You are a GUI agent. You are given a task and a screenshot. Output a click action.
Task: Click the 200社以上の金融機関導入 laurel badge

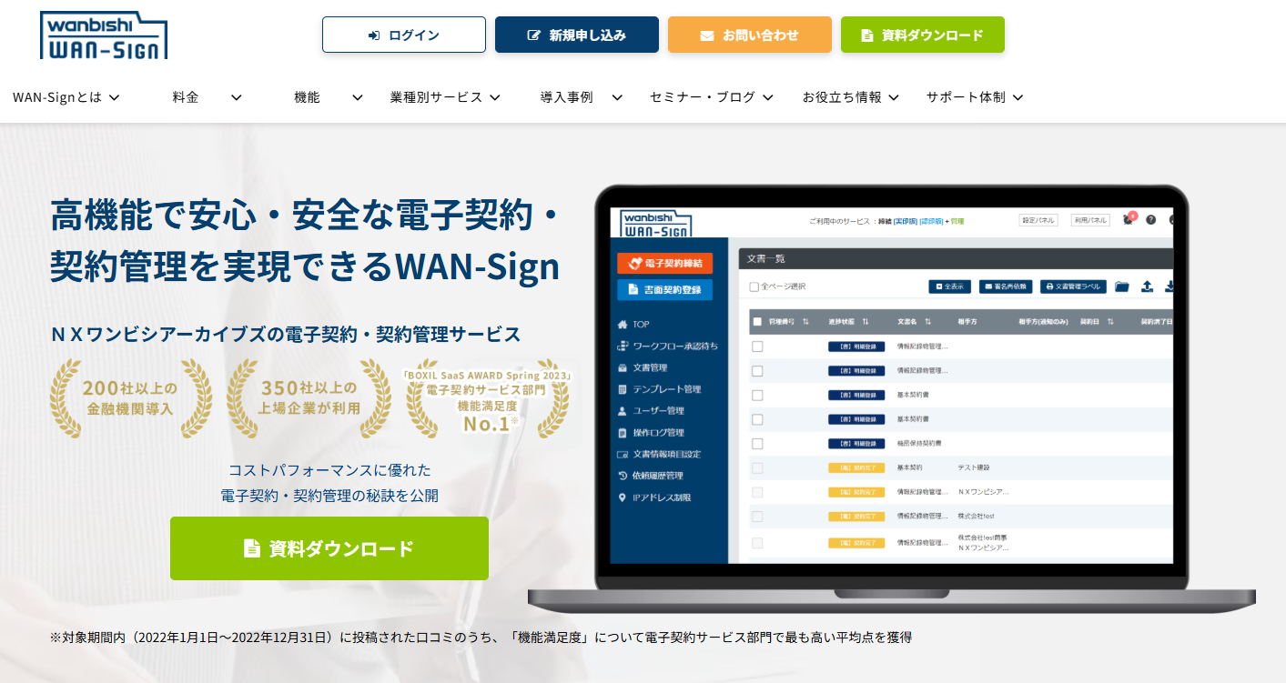131,399
